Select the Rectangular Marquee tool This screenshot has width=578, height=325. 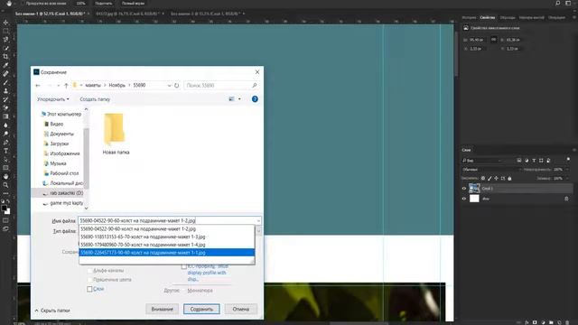tap(5, 31)
